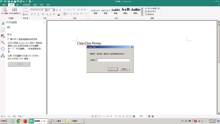Click Select Objects (選擇物件) tool
This screenshot has height=124, width=220.
pos(150,14)
